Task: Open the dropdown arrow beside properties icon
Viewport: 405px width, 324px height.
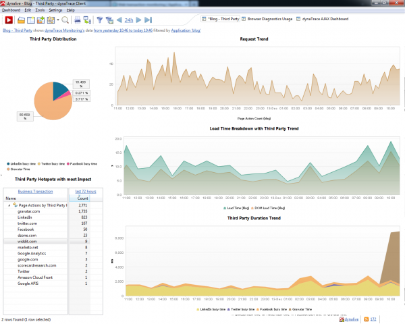Action: coord(58,20)
